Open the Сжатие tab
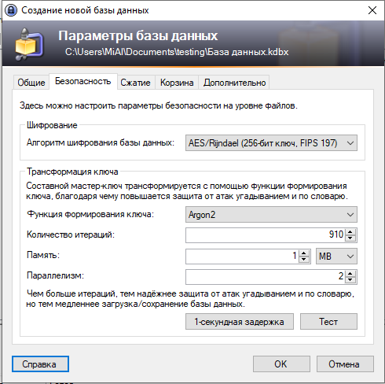The image size is (385, 384). tap(136, 83)
